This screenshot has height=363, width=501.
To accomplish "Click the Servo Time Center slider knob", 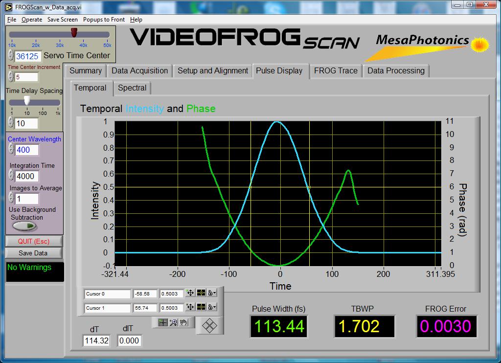I will [74, 33].
